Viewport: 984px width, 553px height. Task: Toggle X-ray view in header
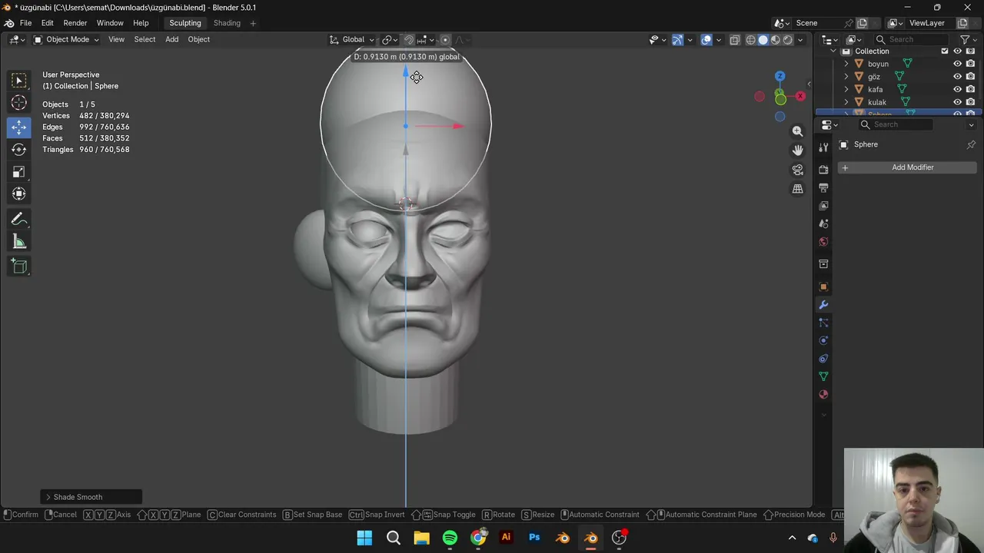click(735, 40)
